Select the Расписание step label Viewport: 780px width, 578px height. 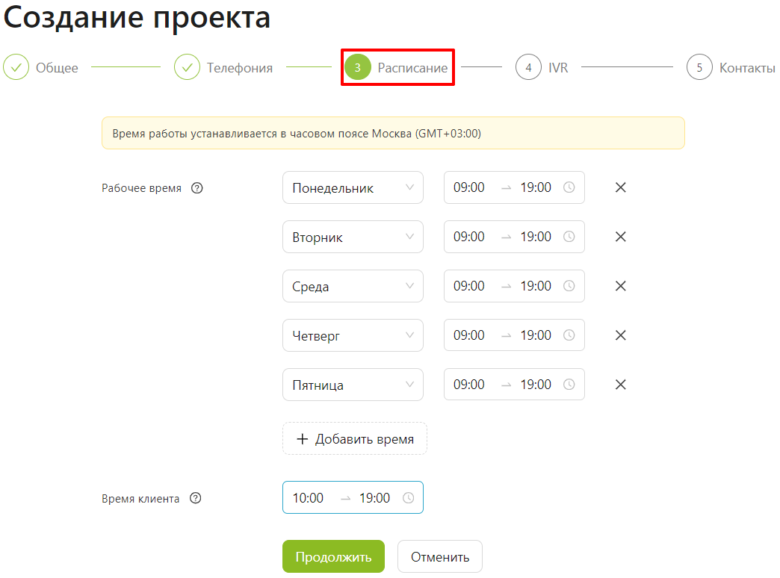coord(412,68)
